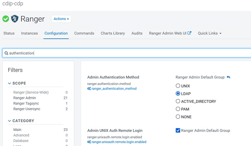Filter by Ranger Usersync scope

coord(27,109)
